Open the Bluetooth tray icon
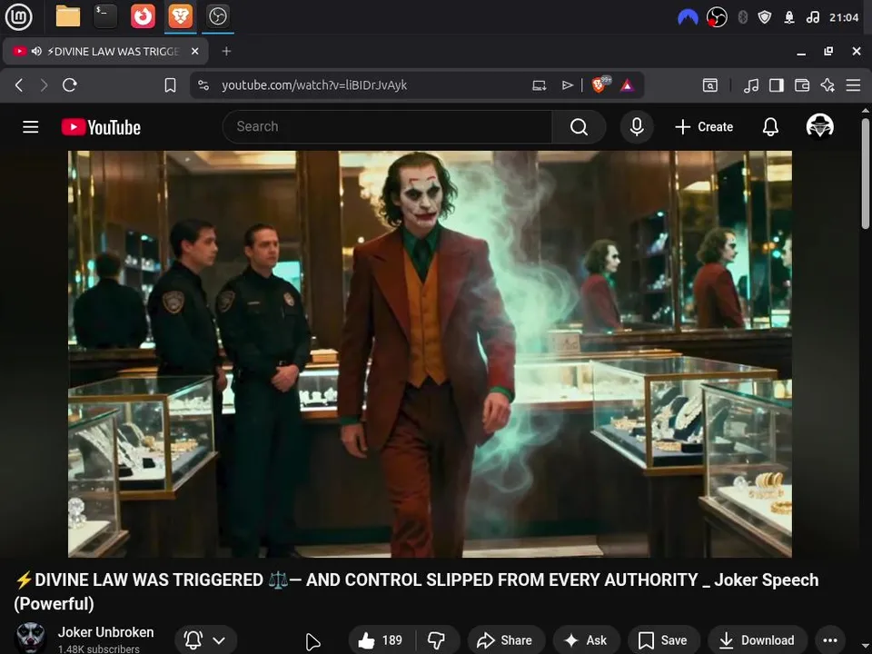This screenshot has width=872, height=654. pos(742,18)
